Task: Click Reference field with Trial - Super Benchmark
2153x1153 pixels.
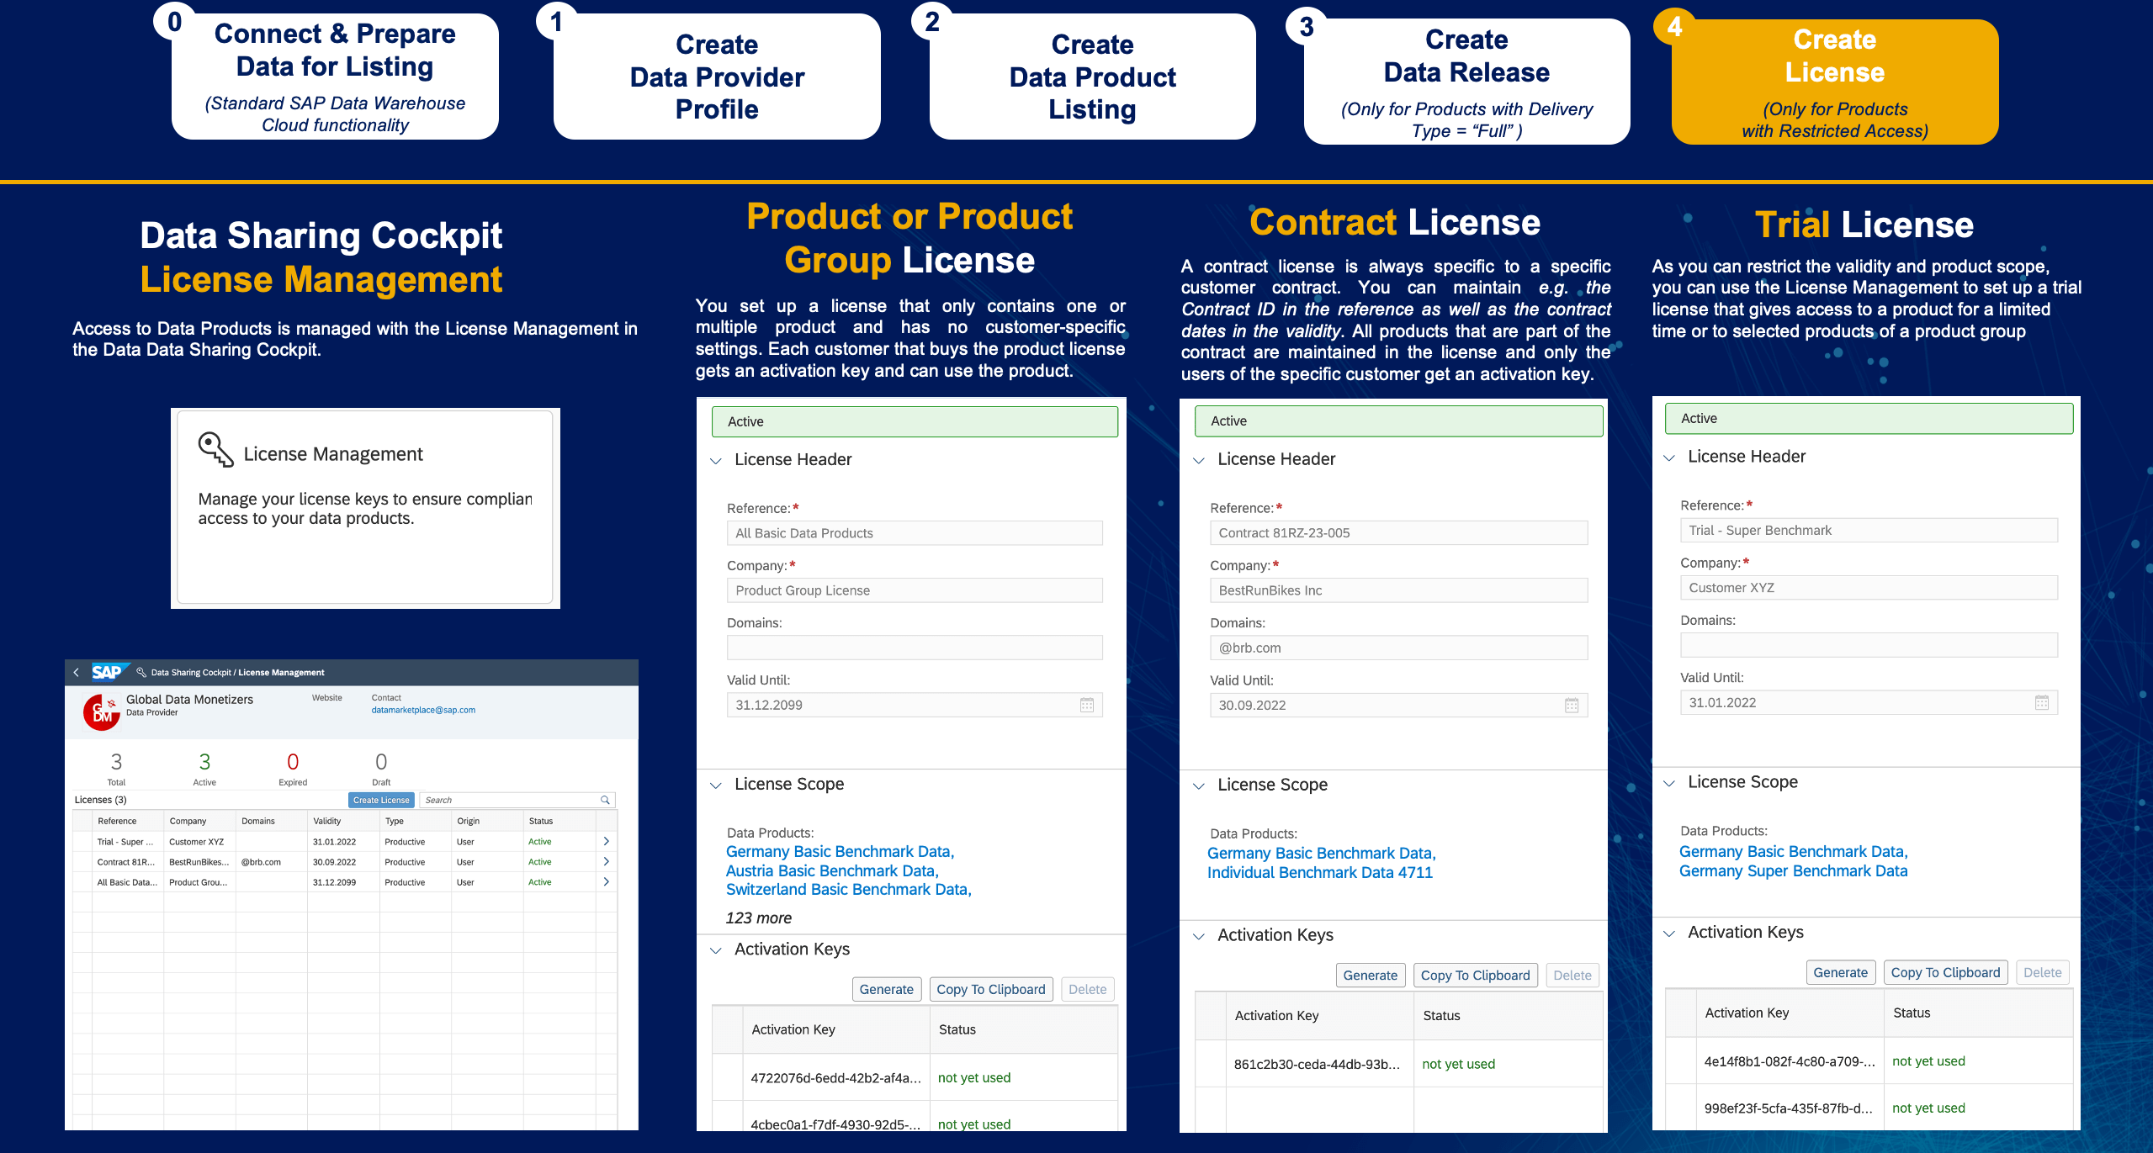Action: (x=1869, y=530)
